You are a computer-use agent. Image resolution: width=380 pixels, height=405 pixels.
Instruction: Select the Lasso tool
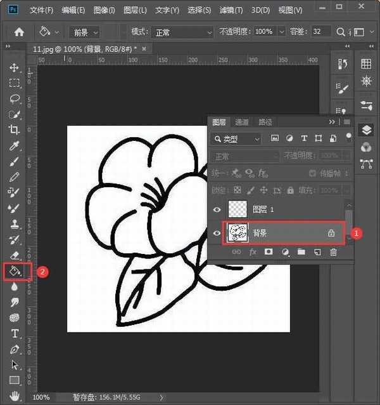point(14,98)
